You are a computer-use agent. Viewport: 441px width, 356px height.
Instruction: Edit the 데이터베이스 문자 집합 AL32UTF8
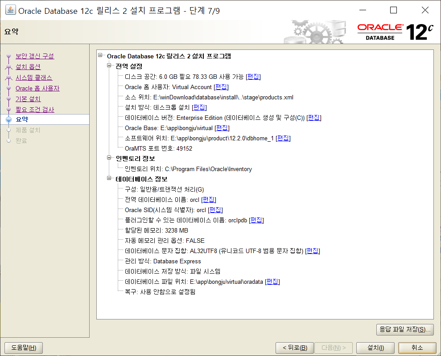click(313, 251)
